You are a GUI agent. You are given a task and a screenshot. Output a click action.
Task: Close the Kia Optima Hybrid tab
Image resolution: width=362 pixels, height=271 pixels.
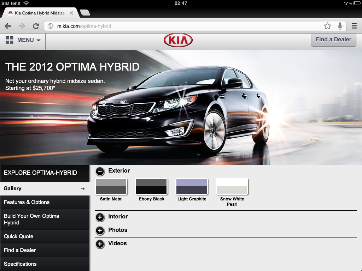tap(71, 13)
